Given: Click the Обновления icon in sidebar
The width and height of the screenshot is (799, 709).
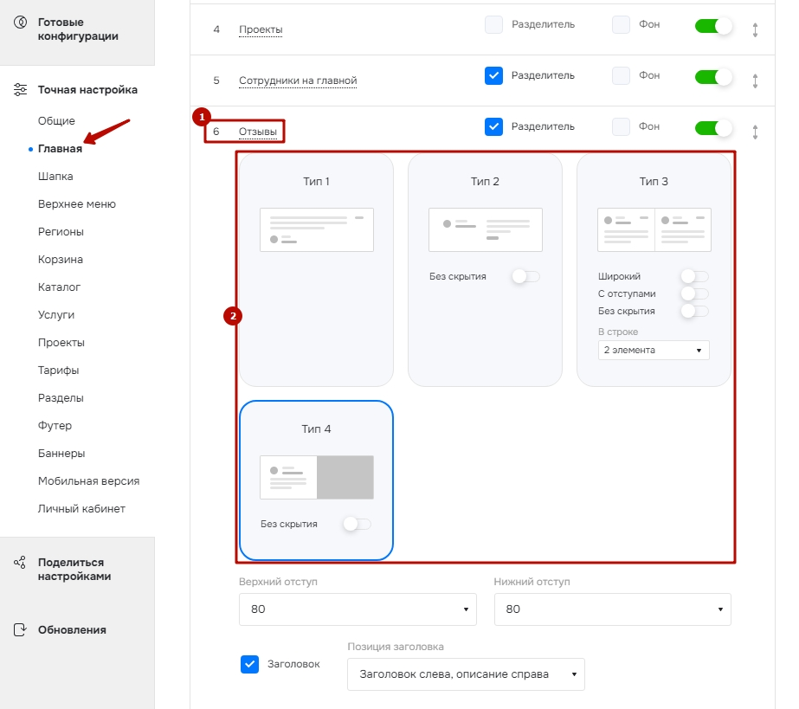Looking at the screenshot, I should tap(21, 630).
